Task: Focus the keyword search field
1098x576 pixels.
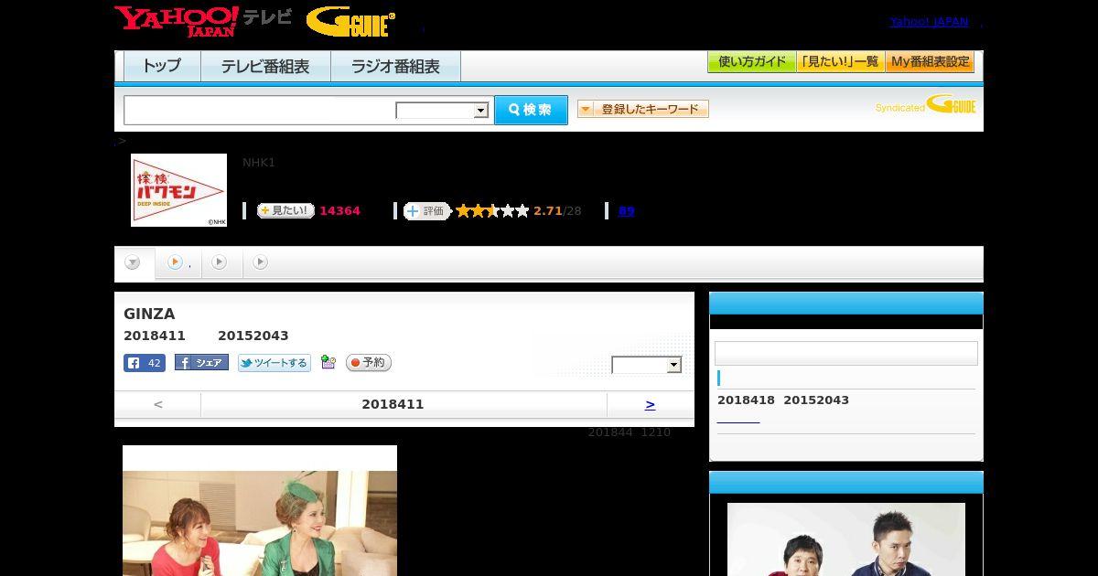Action: (259, 111)
